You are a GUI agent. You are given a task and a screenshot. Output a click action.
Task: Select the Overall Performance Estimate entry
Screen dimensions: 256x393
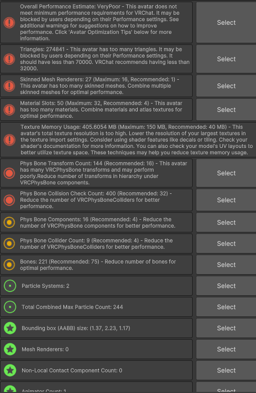tap(226, 23)
